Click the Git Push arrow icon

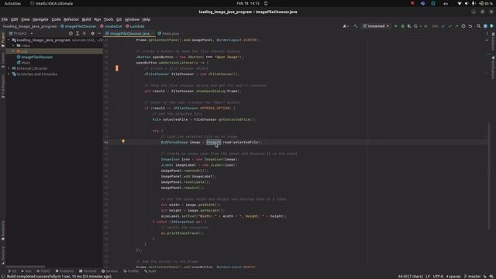point(456,26)
